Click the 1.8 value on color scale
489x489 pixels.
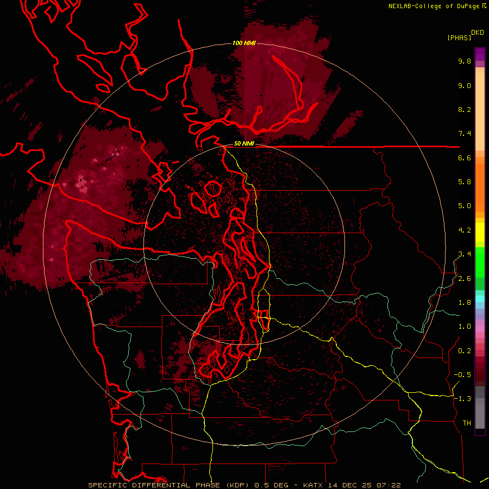[465, 303]
